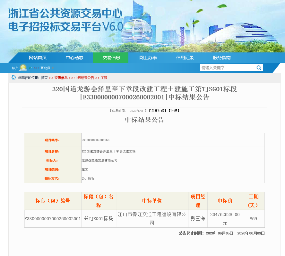Click the search magnifier icon

coord(259,68)
